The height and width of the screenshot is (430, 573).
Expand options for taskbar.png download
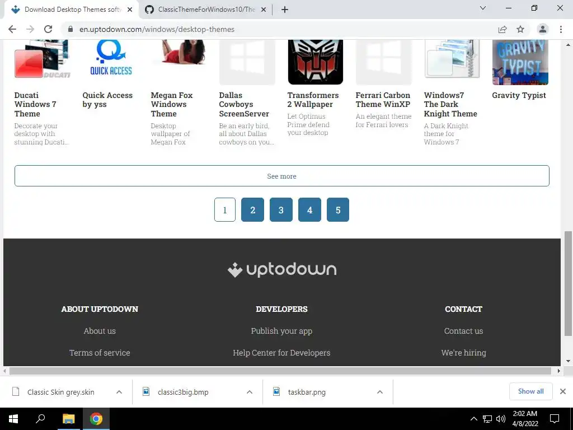380,392
